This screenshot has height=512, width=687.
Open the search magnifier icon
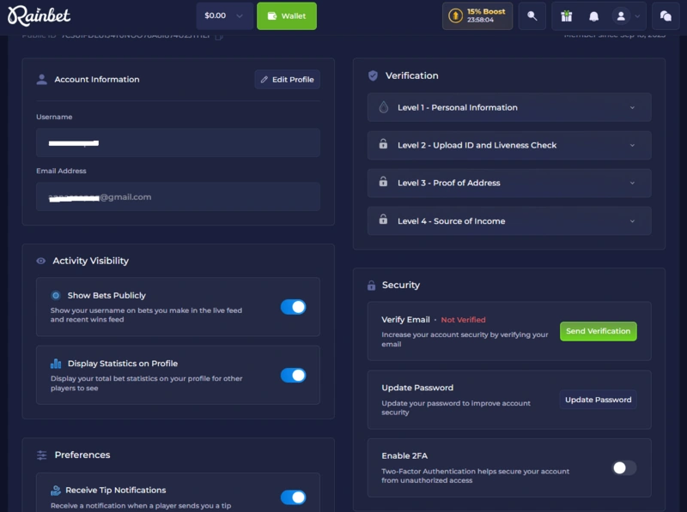coord(532,15)
